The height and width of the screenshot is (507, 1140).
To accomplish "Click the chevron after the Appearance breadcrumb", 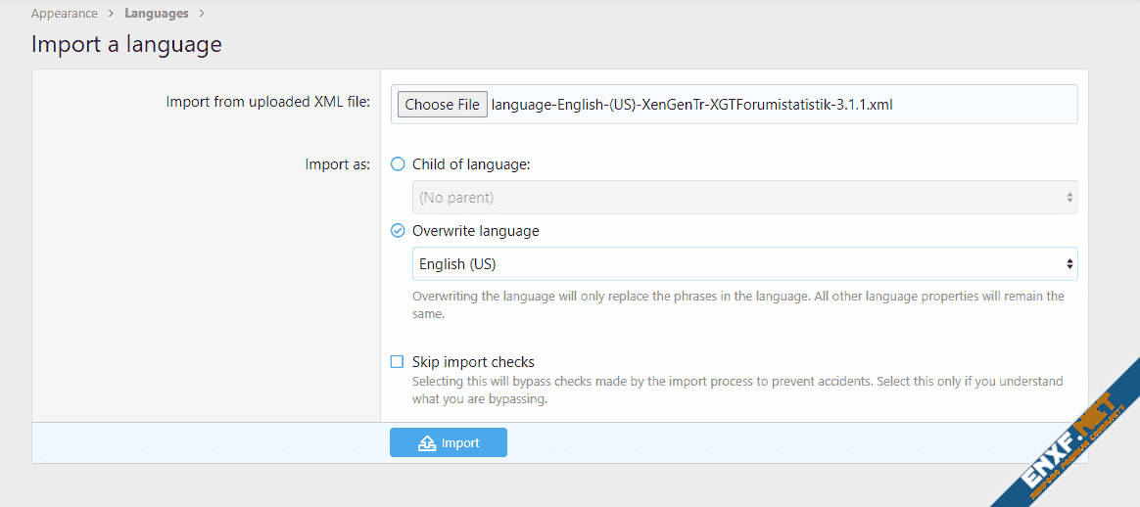I will click(111, 14).
